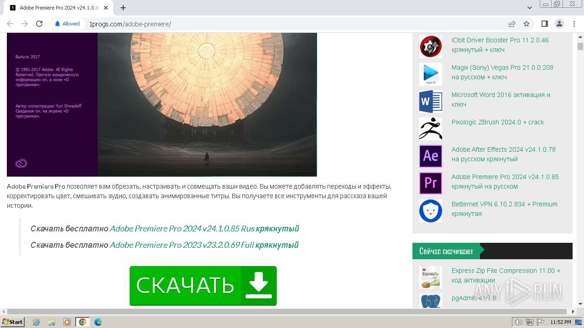Toggle the browser side panel icon
The image size is (584, 328).
point(544,24)
